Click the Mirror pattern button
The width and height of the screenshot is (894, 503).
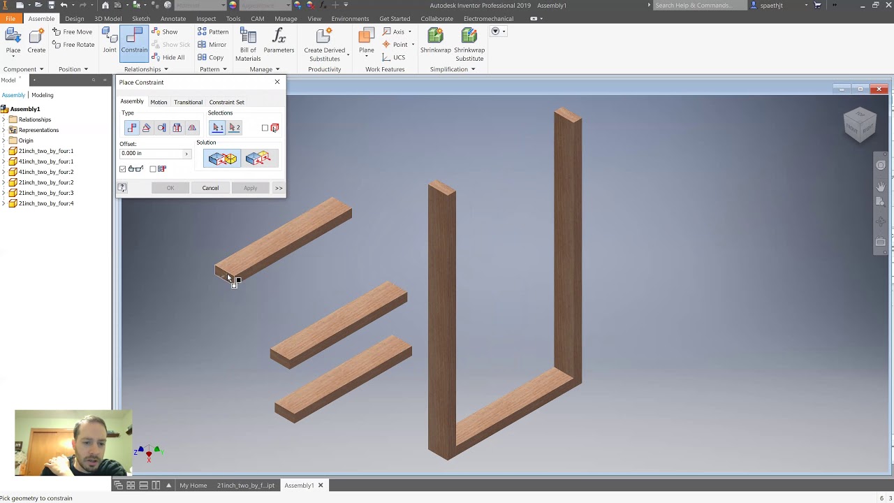point(212,45)
